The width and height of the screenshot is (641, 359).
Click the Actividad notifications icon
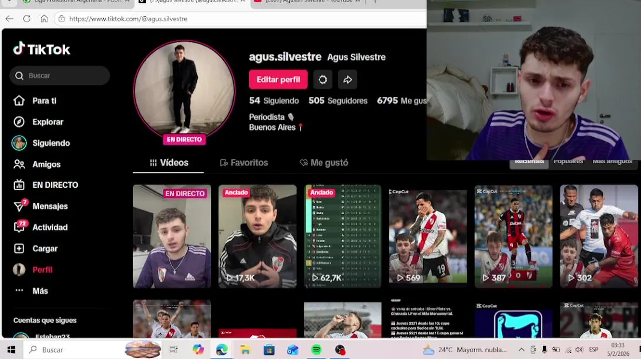[19, 227]
